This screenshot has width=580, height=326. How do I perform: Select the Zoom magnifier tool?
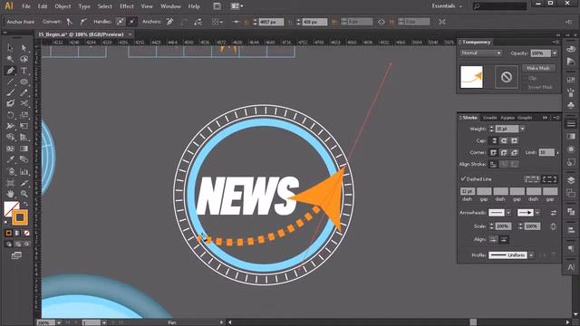tap(24, 193)
